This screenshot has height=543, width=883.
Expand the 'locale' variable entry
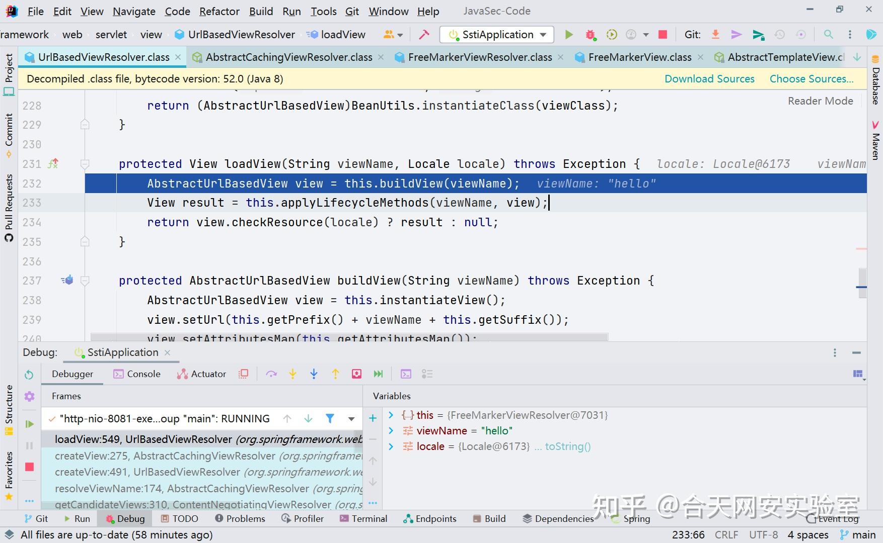click(391, 446)
